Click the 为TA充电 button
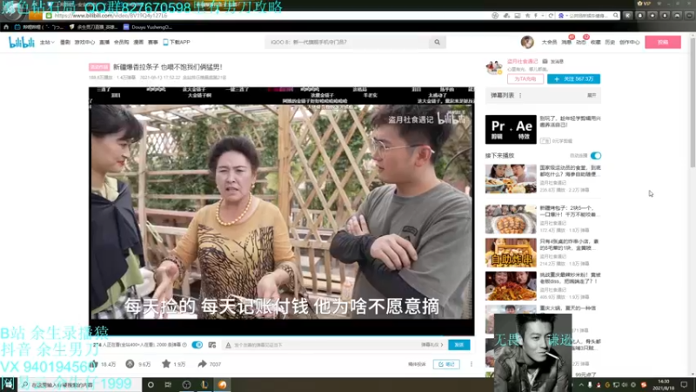 point(525,78)
